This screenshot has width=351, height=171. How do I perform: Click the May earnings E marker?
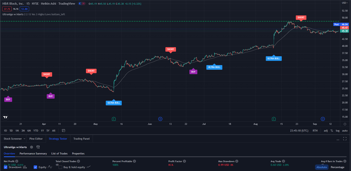point(114,119)
